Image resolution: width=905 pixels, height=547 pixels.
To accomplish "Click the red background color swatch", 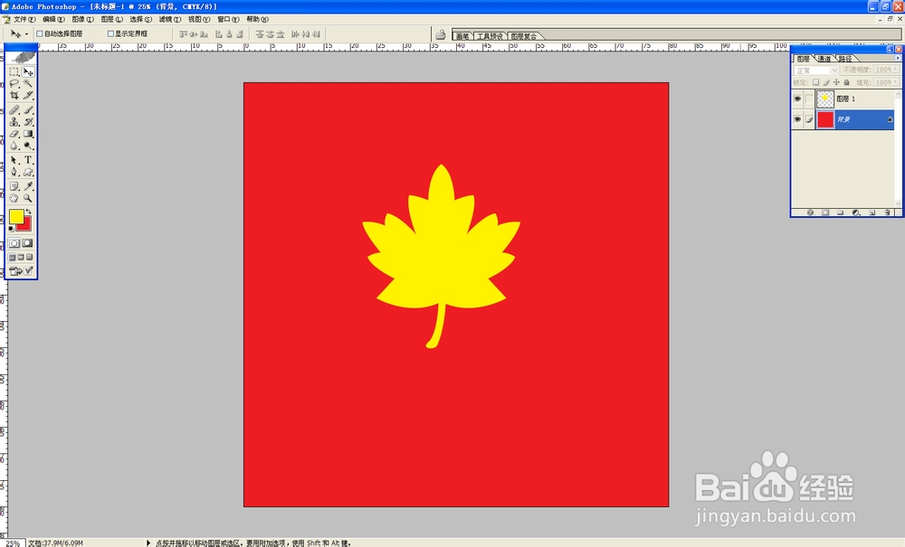I will [25, 225].
